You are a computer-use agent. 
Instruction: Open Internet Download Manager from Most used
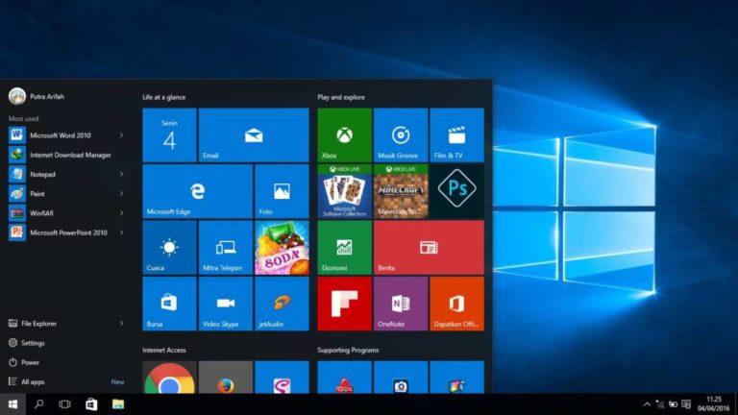coord(66,155)
